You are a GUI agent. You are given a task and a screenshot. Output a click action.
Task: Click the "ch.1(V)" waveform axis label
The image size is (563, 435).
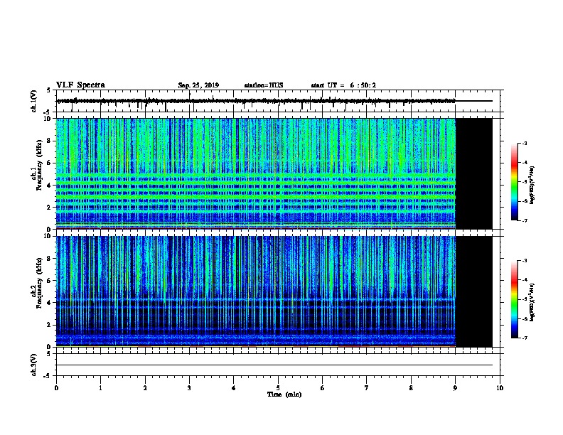point(34,101)
